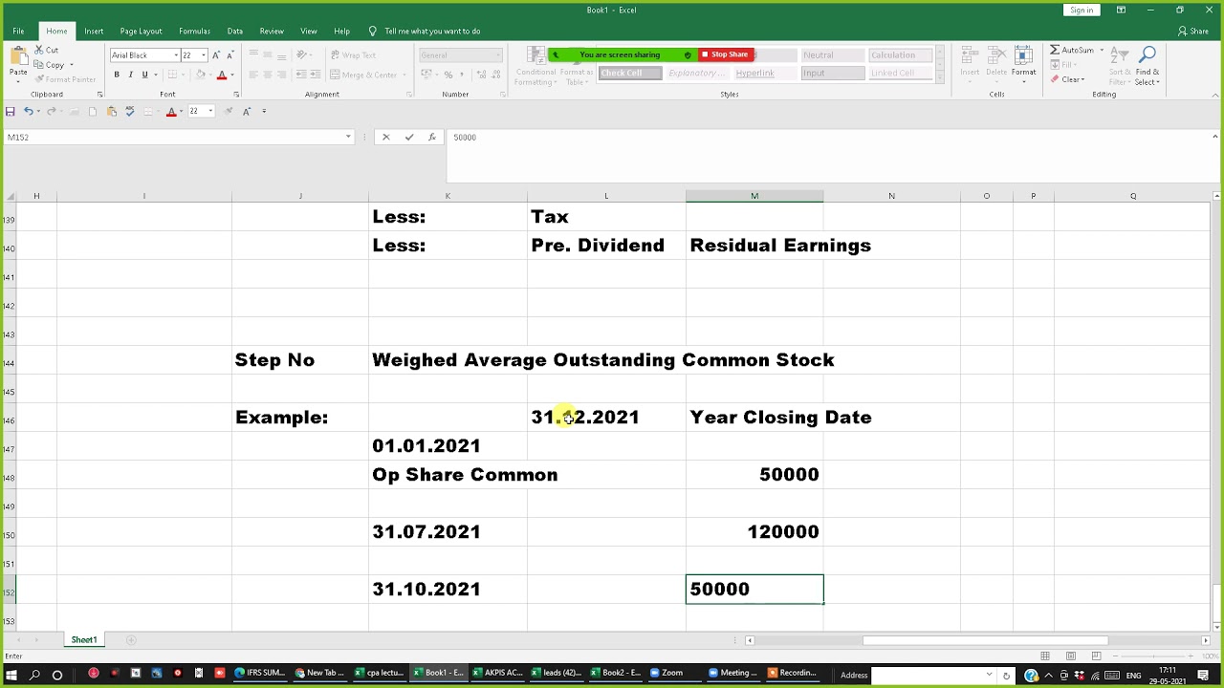Click the Share button
The height and width of the screenshot is (688, 1224).
(x=1193, y=31)
